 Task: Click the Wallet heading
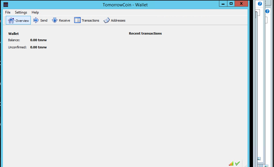(14, 34)
